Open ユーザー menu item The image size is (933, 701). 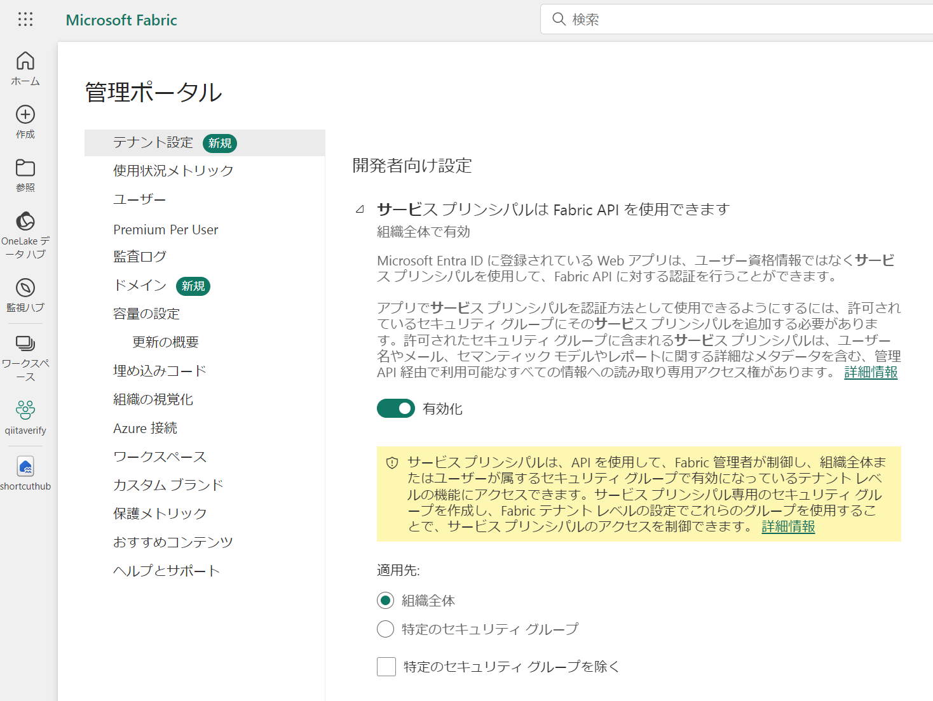(140, 199)
